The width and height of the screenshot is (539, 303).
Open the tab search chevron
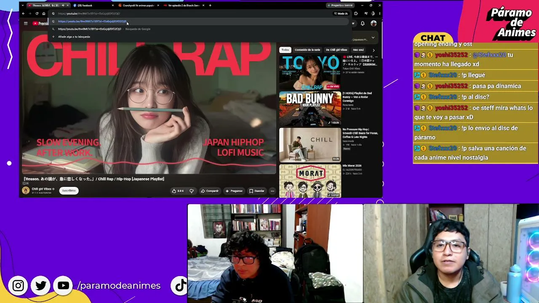click(23, 5)
